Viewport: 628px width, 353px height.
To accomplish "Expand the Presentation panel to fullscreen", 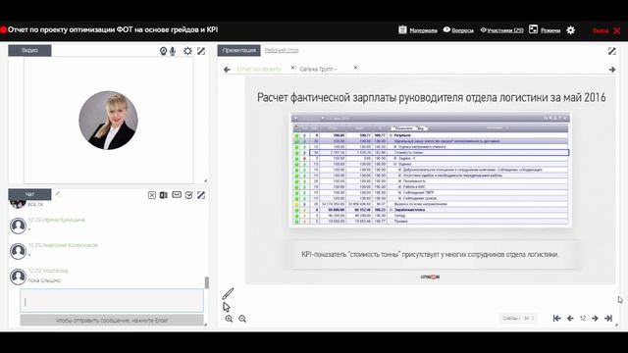I will point(611,51).
